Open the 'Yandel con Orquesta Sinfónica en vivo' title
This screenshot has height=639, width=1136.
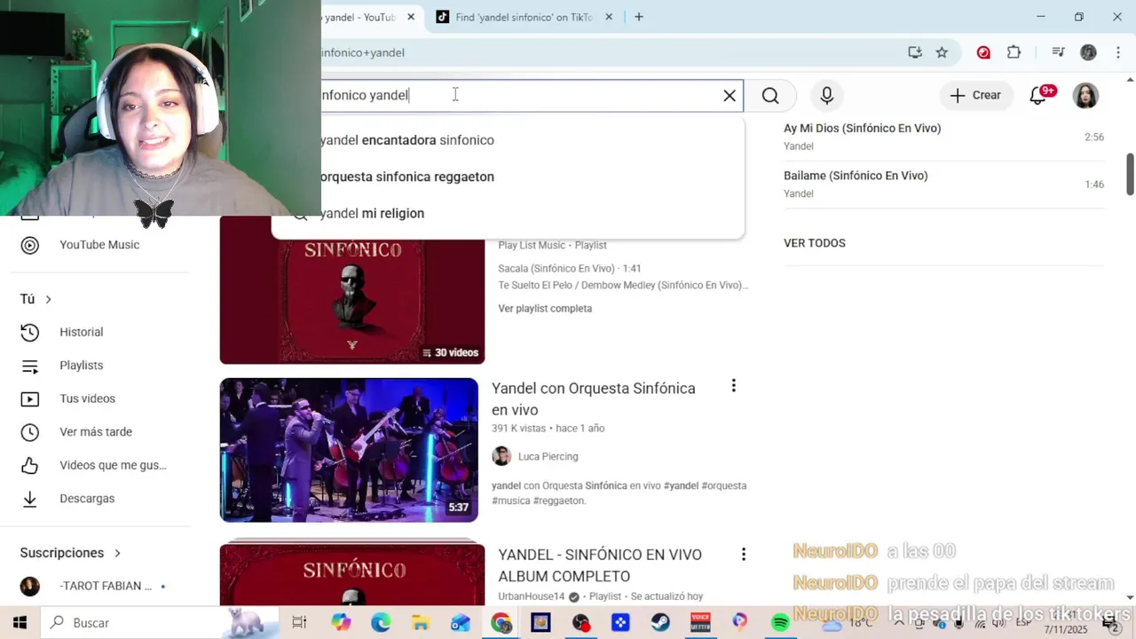point(594,399)
